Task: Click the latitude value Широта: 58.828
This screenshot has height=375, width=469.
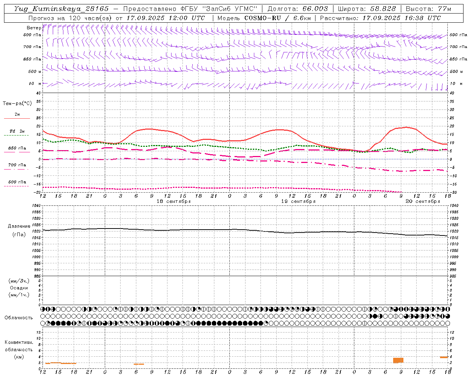Action: coord(367,9)
